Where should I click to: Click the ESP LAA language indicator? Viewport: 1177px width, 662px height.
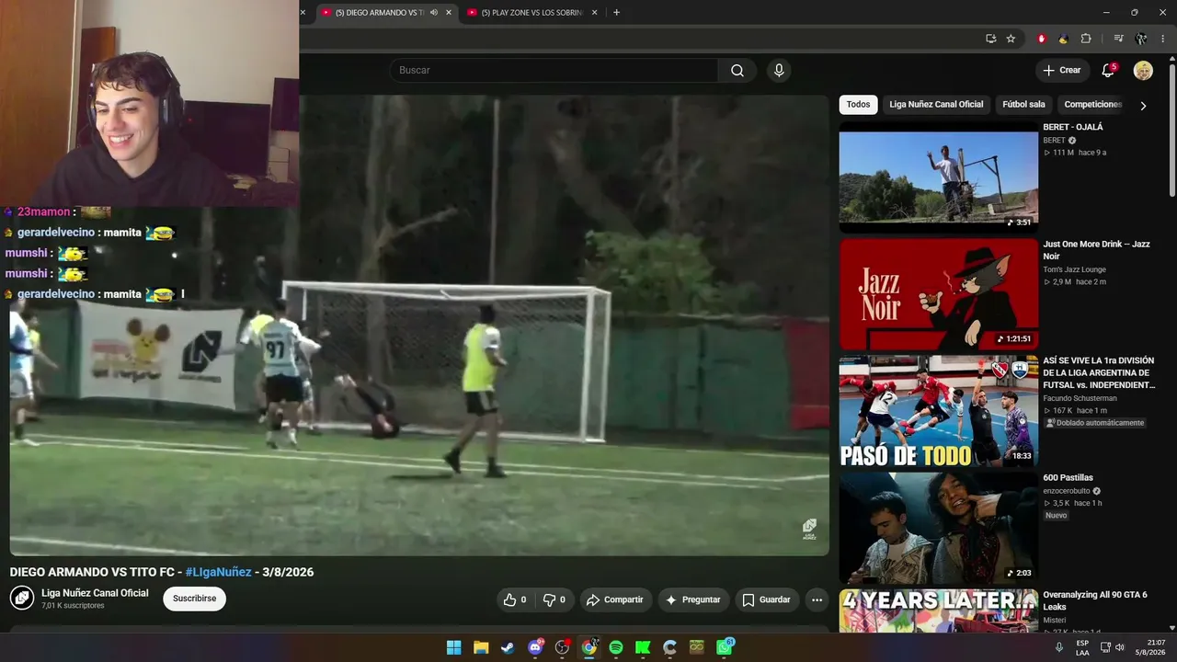(1082, 647)
